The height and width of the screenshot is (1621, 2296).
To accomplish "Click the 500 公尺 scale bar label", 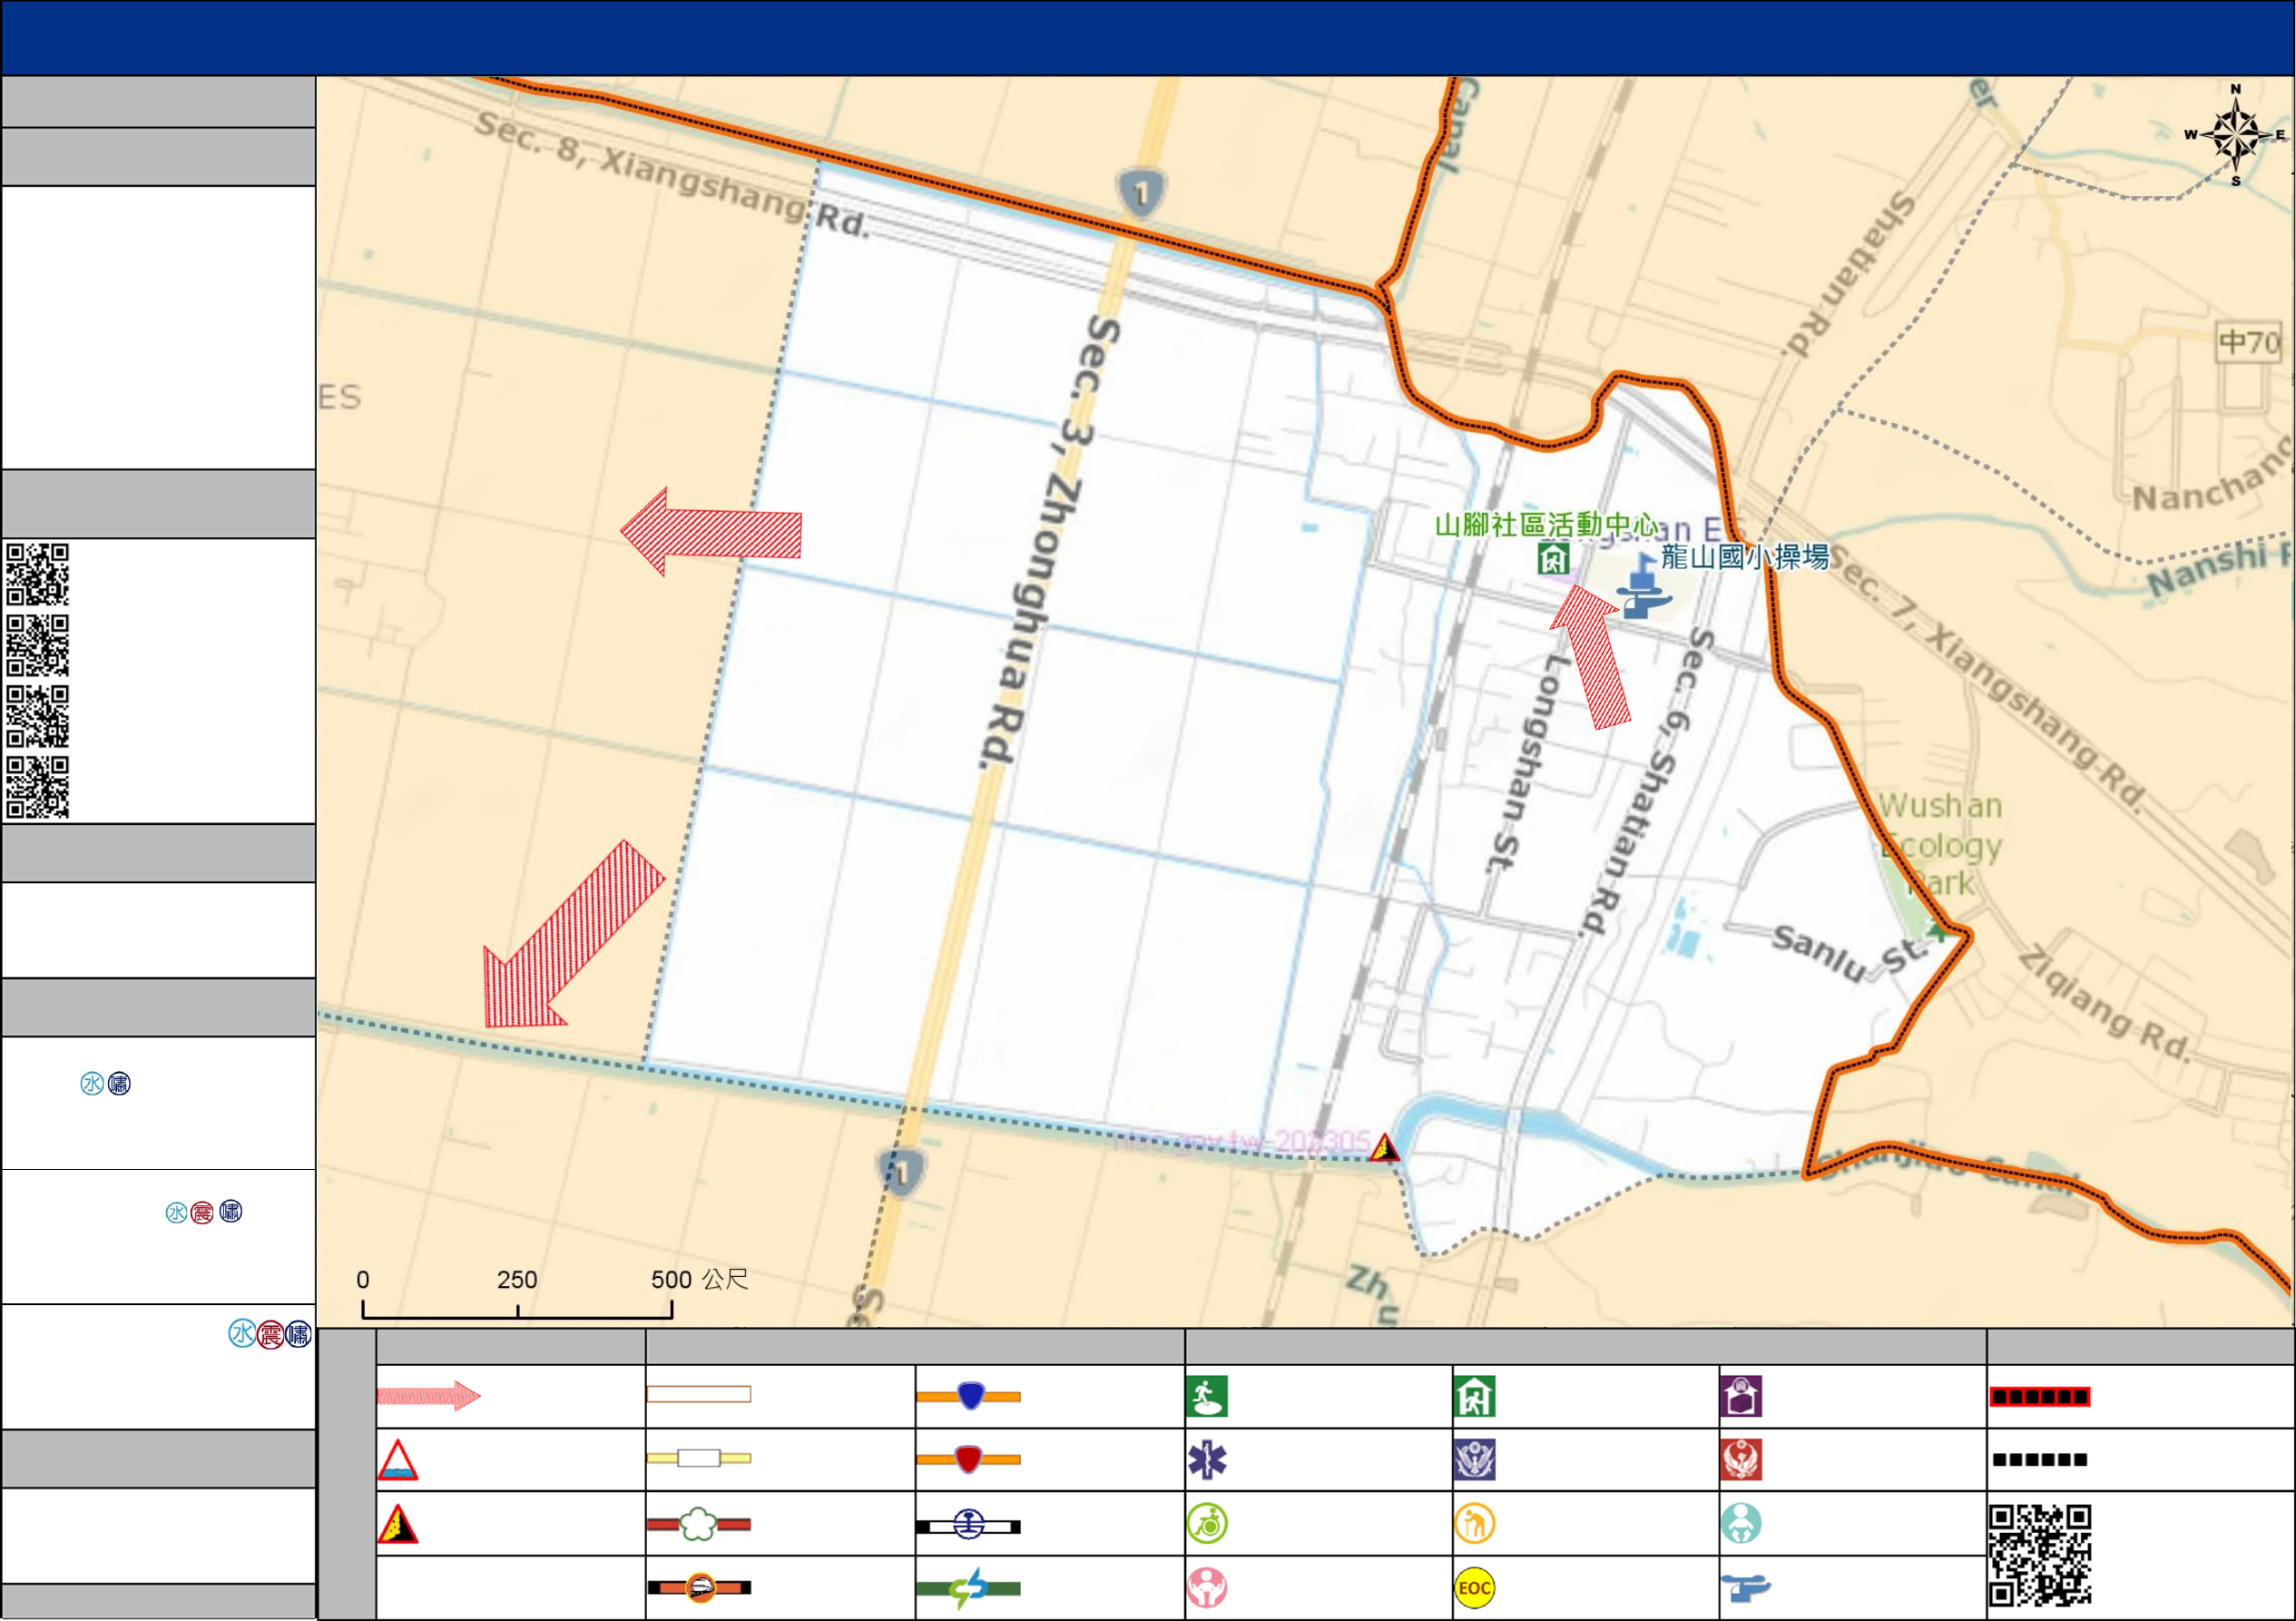I will click(700, 1279).
